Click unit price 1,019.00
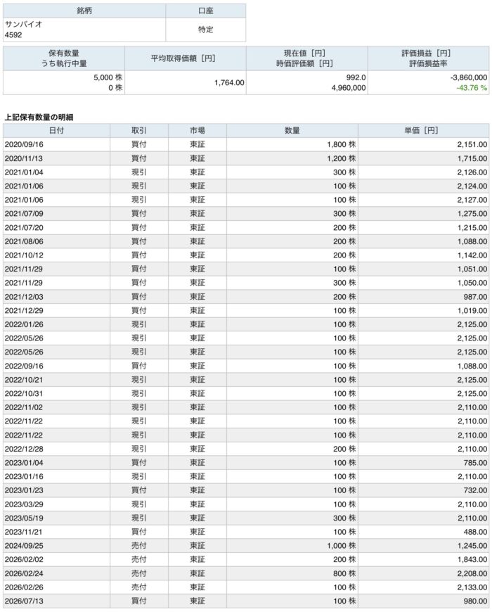Viewport: 492px width, 612px height. [x=472, y=311]
